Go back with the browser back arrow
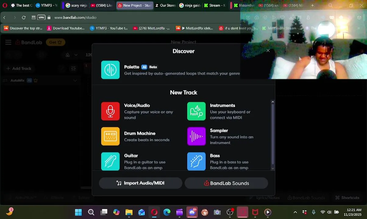 [4, 18]
